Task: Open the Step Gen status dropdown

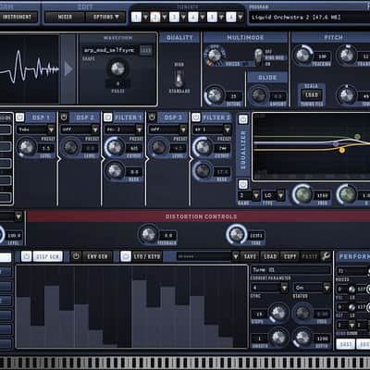Action: pos(327,288)
